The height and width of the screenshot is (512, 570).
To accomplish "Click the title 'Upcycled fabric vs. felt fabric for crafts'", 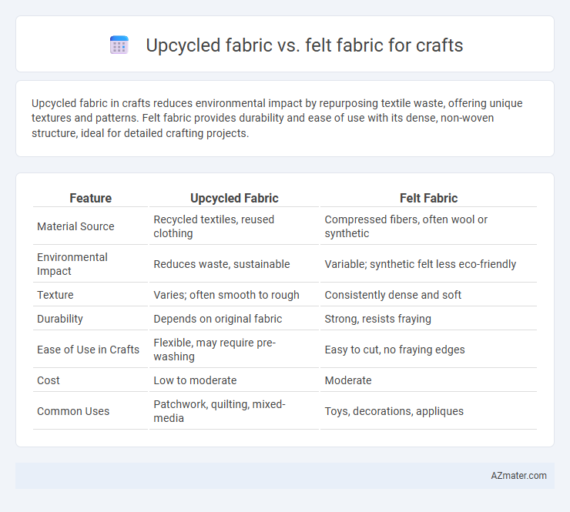I will (304, 45).
